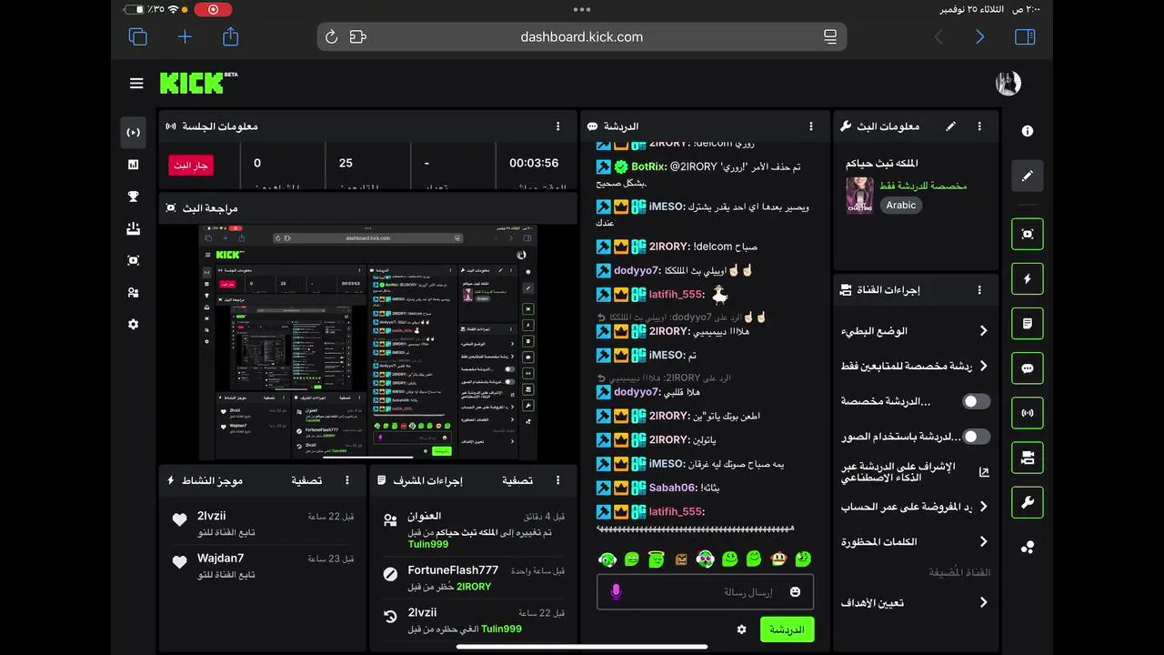Insert the headphones green emote
Viewport: 1164px width, 655px height.
point(607,559)
